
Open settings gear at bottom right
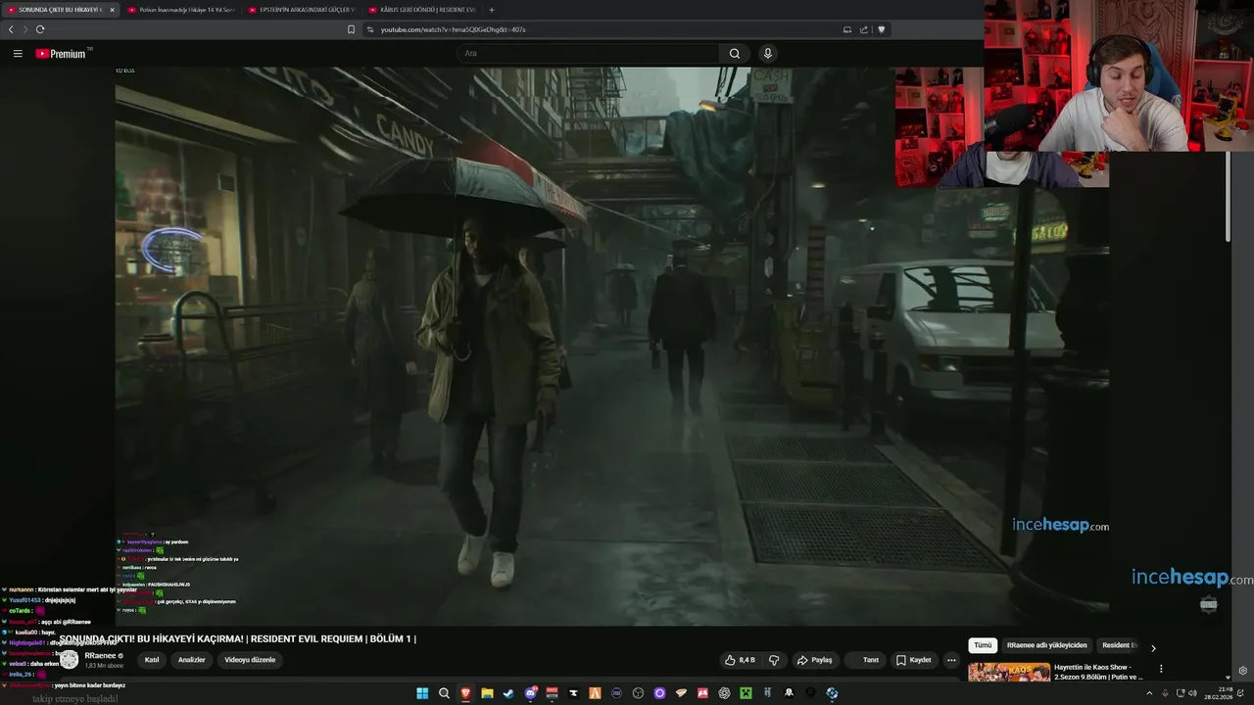(1243, 671)
